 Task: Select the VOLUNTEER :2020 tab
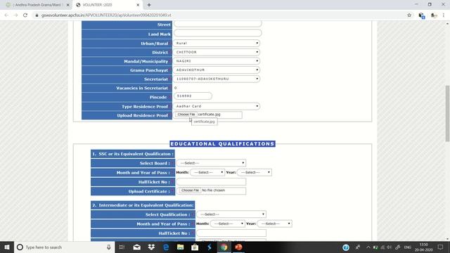pos(107,5)
